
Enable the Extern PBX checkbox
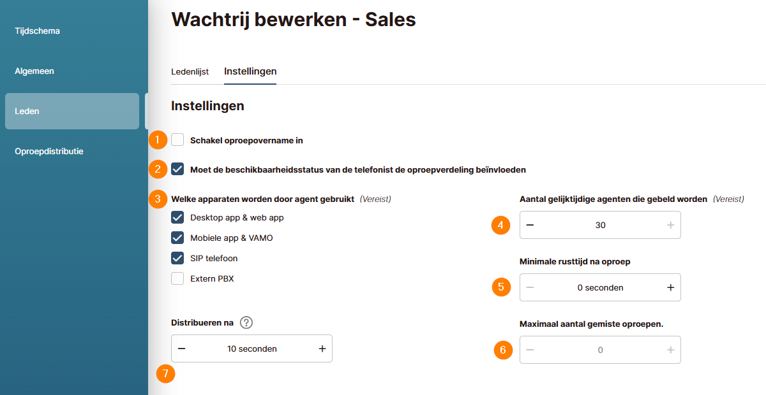pos(177,278)
